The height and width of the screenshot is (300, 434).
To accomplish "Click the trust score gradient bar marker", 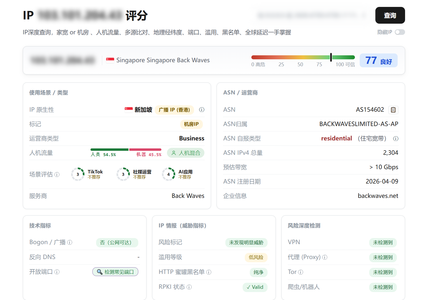I will [331, 57].
